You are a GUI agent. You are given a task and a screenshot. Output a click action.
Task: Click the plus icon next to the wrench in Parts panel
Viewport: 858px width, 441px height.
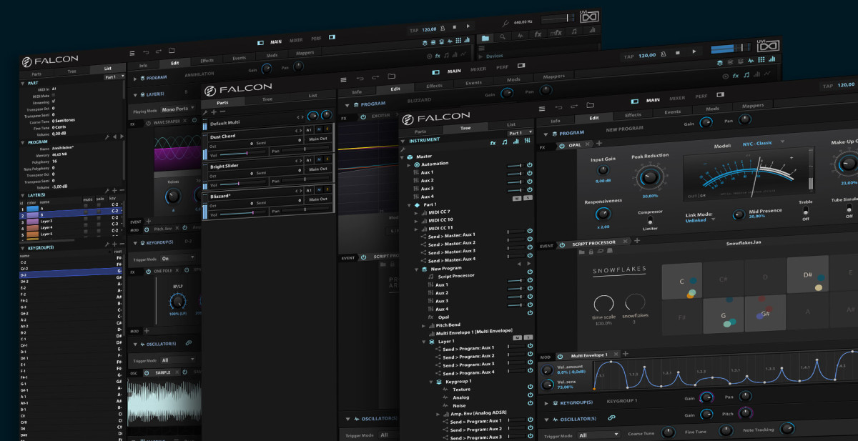213,112
